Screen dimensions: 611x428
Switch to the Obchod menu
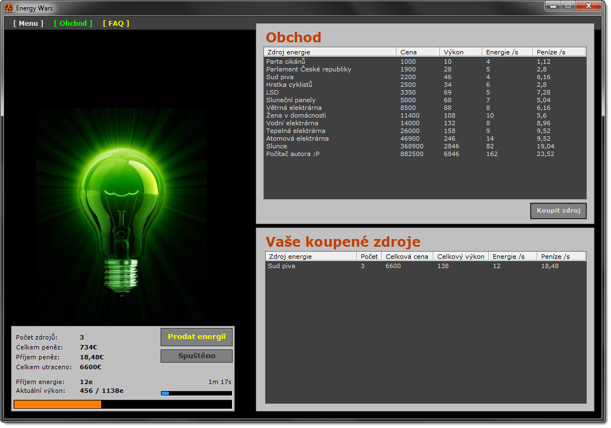pos(73,24)
